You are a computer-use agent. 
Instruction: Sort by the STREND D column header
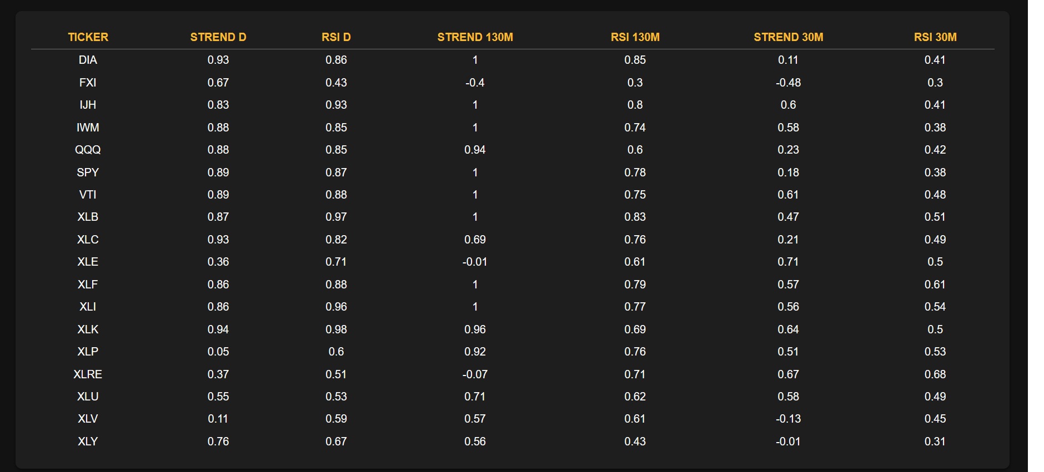click(218, 37)
